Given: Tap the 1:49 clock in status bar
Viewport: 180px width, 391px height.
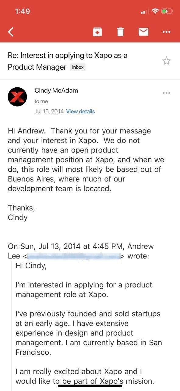Looking at the screenshot, I should tap(22, 11).
